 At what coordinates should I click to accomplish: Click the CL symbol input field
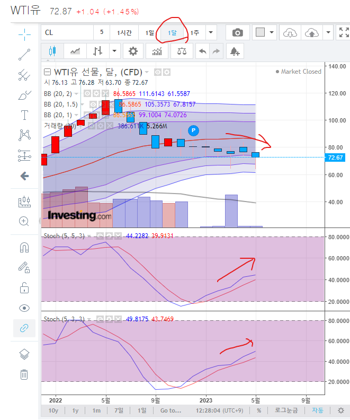(x=67, y=33)
